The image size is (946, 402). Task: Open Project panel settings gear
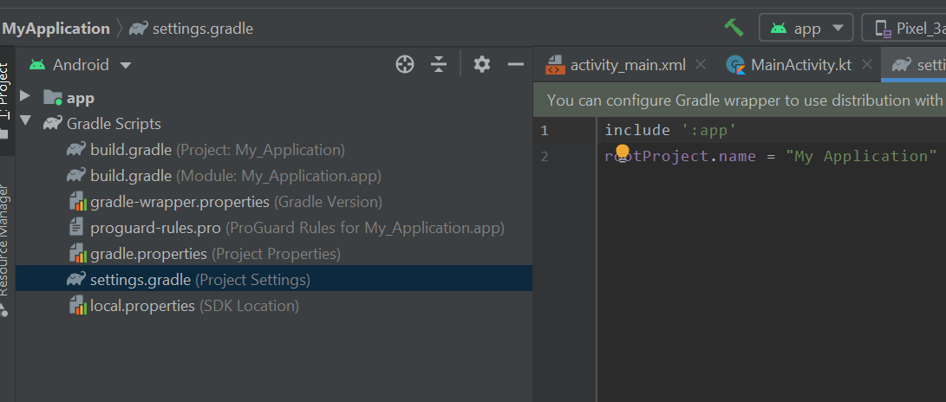pos(482,64)
